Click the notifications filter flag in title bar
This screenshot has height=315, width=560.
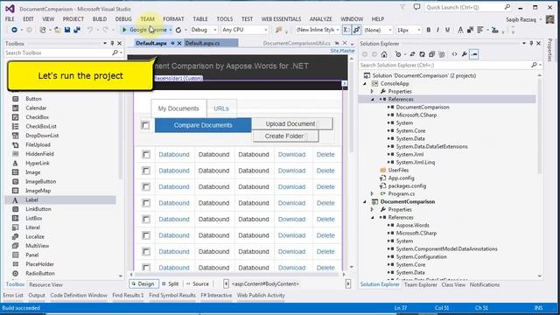(x=402, y=7)
